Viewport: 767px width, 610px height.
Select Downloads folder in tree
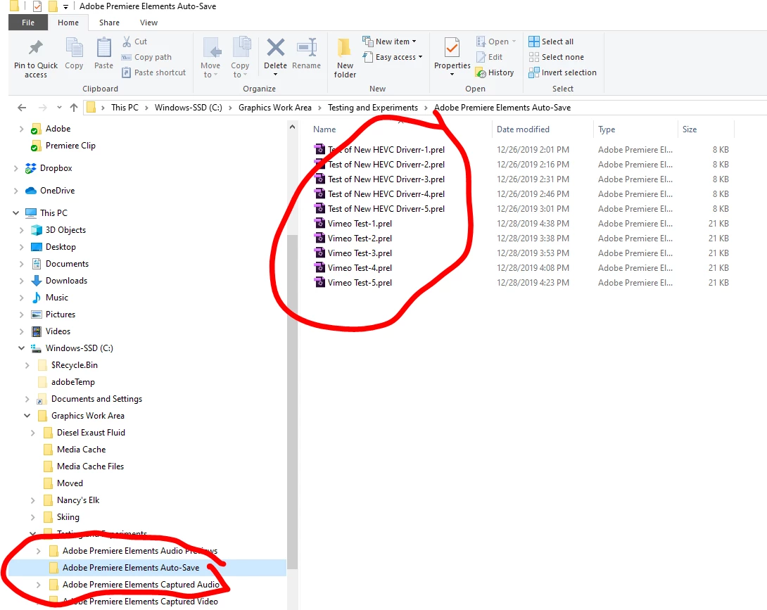click(x=59, y=281)
